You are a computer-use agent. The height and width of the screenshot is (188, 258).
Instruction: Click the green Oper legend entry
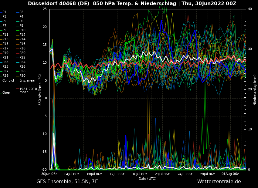(6, 93)
